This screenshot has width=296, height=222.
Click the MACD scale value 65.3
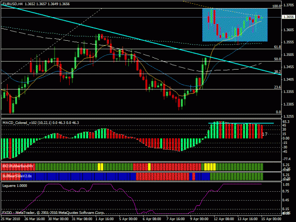(286, 122)
